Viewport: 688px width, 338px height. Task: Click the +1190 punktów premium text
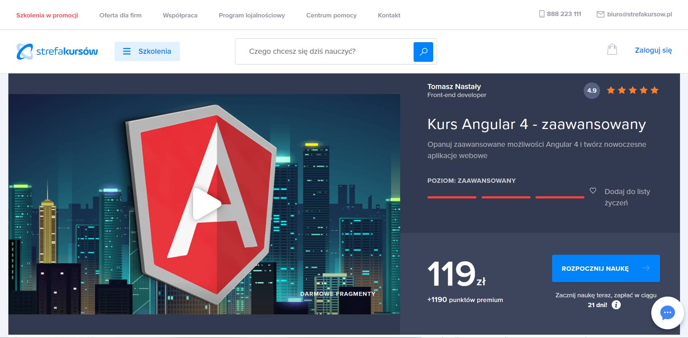pos(465,300)
